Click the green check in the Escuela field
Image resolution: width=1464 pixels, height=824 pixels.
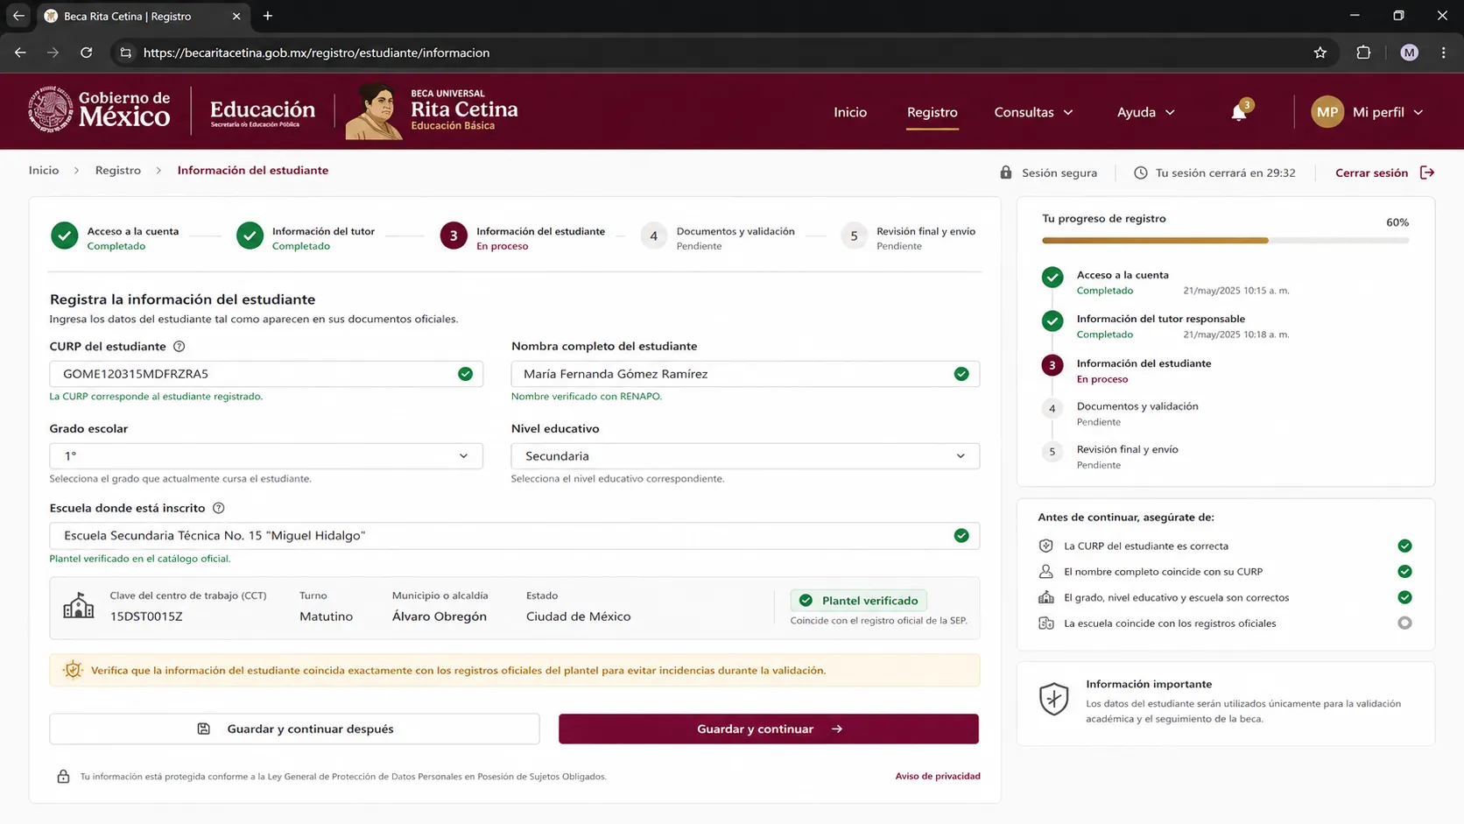pos(961,536)
